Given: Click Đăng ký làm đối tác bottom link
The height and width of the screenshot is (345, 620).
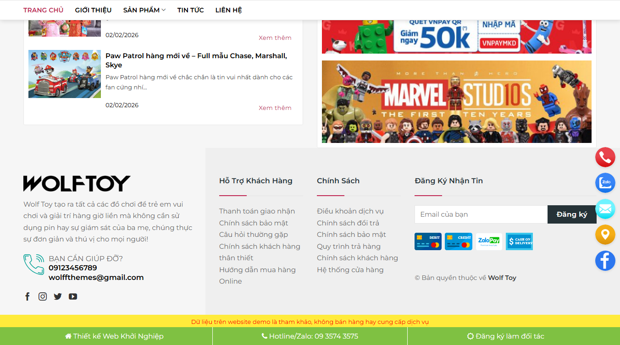Looking at the screenshot, I should [505, 336].
